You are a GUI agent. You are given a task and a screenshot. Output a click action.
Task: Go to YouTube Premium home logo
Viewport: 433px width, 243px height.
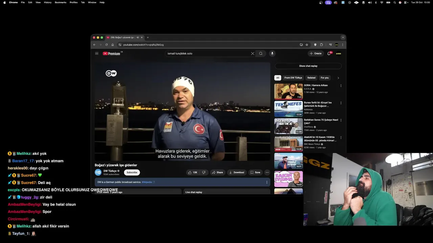pyautogui.click(x=112, y=53)
